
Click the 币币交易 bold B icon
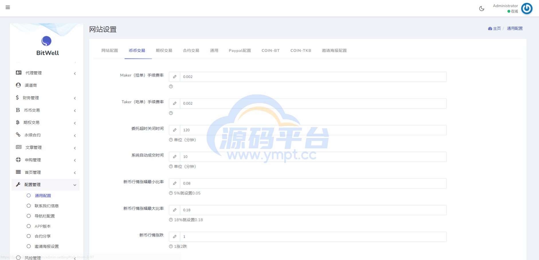pos(18,110)
